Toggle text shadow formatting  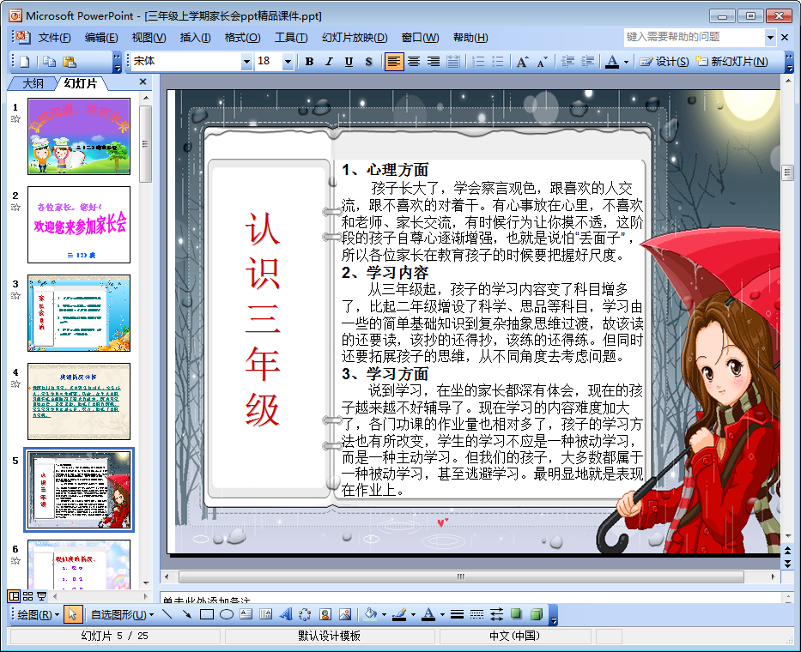click(369, 62)
